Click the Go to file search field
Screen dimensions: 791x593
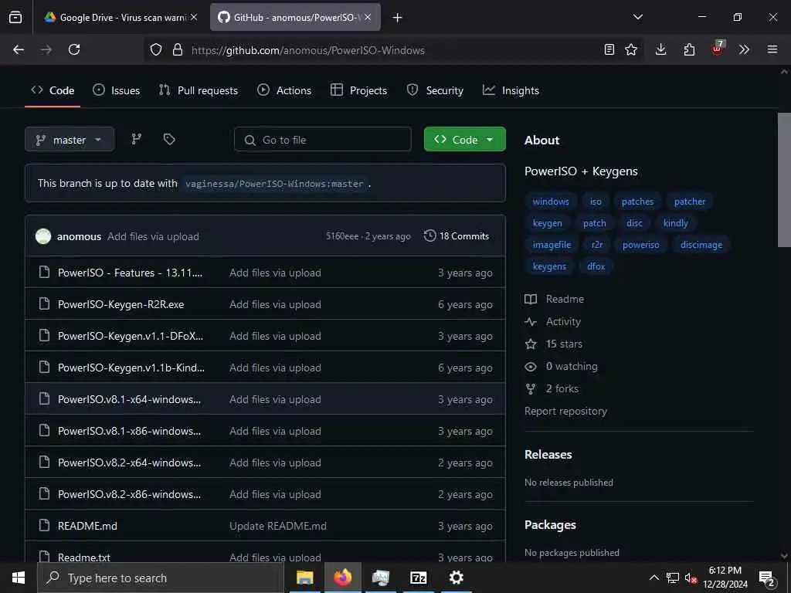pyautogui.click(x=323, y=139)
